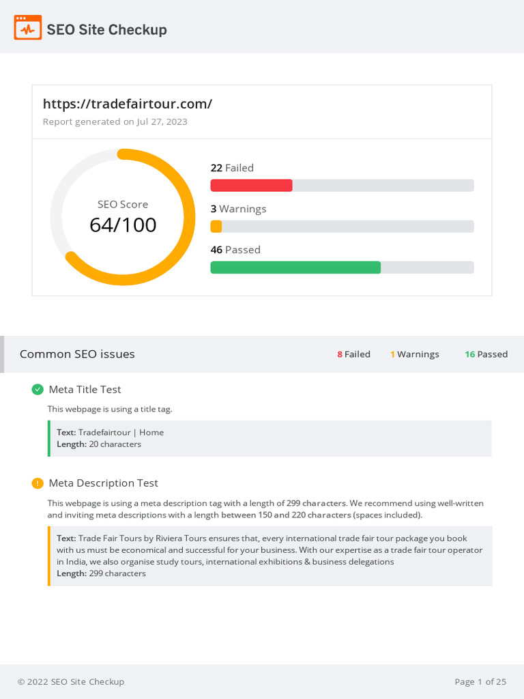Filter by 1 Warnings in Common SEO issues
524x699 pixels.
[x=415, y=354]
